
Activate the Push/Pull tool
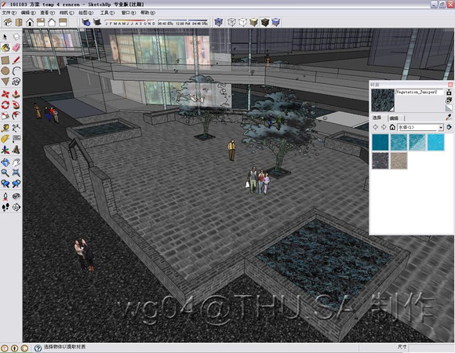[x=16, y=93]
